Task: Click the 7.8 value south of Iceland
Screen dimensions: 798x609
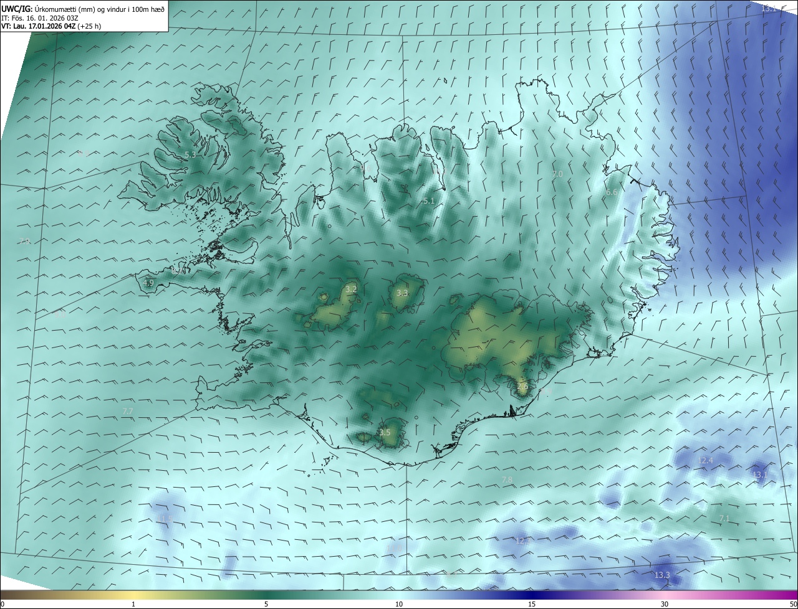Action: 507,479
